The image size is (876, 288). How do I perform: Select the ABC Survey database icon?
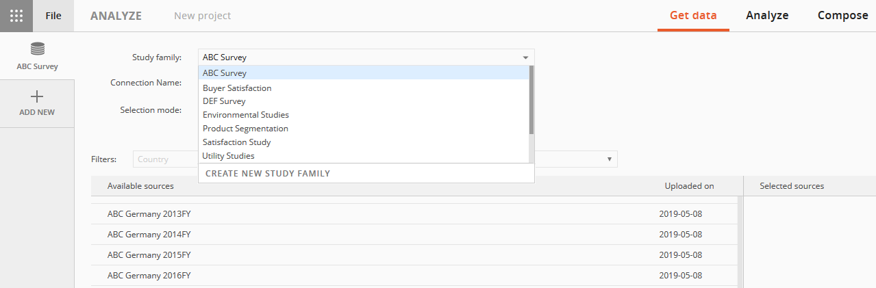[37, 49]
